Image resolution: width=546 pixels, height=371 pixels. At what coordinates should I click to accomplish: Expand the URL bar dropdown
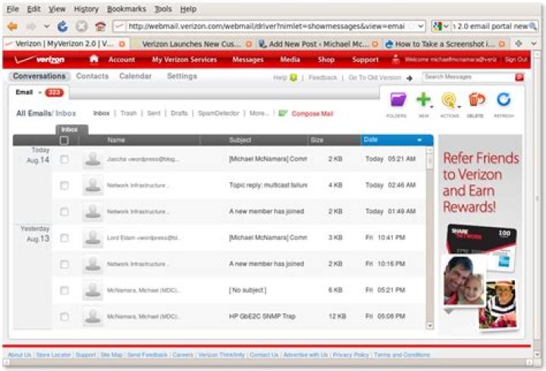(421, 26)
